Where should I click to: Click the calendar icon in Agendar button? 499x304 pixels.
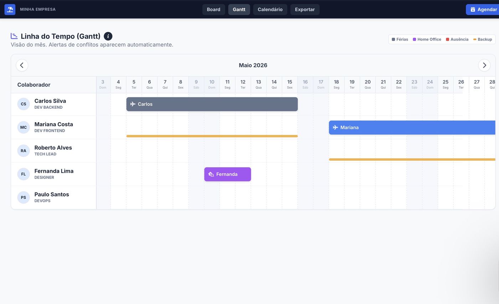pos(473,10)
